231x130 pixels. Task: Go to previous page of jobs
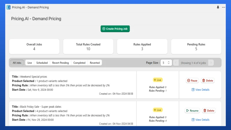point(176,63)
